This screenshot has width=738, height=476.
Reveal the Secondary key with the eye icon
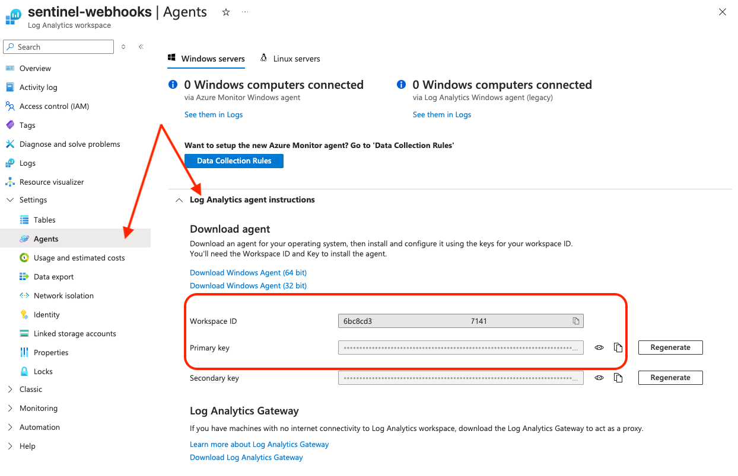(x=599, y=378)
